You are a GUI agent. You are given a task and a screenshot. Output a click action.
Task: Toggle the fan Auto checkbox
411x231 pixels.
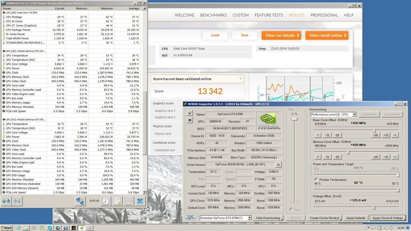pos(291,209)
